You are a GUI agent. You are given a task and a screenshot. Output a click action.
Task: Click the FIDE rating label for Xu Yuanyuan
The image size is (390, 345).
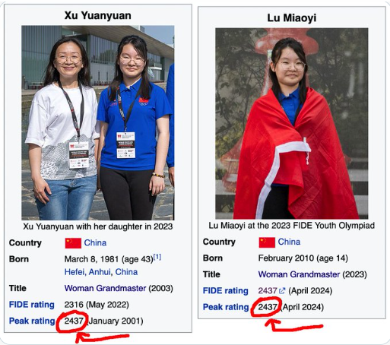(x=32, y=305)
